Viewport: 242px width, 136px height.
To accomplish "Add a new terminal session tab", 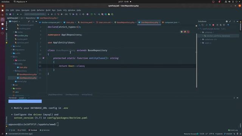I will [29, 98].
